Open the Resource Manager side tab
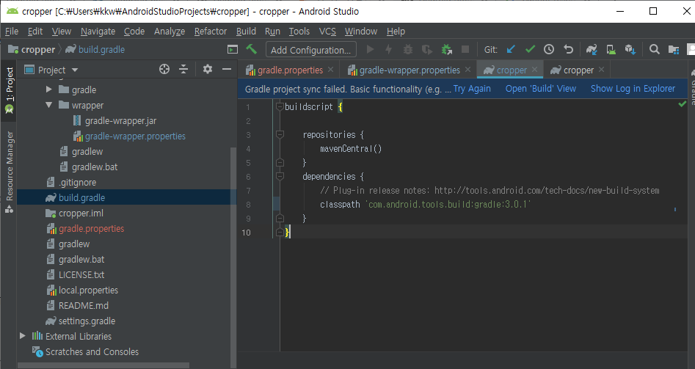The width and height of the screenshot is (695, 369). tap(10, 172)
